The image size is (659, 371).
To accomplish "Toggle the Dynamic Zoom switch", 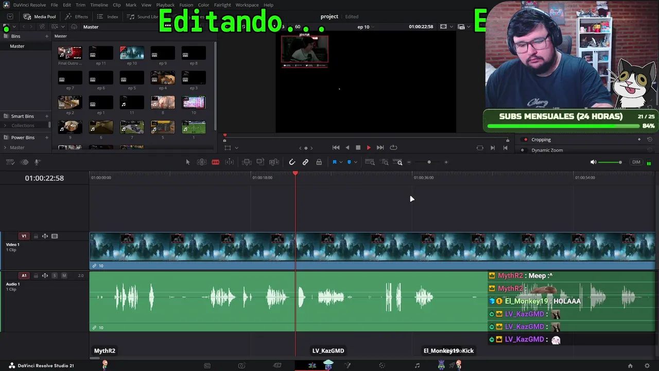I will pos(523,150).
